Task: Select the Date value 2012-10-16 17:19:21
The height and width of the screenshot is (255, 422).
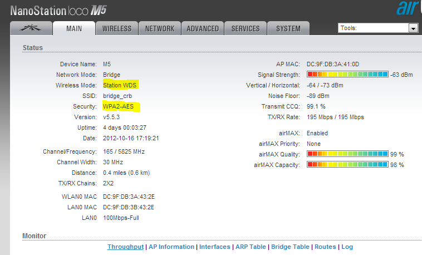Action: point(131,138)
